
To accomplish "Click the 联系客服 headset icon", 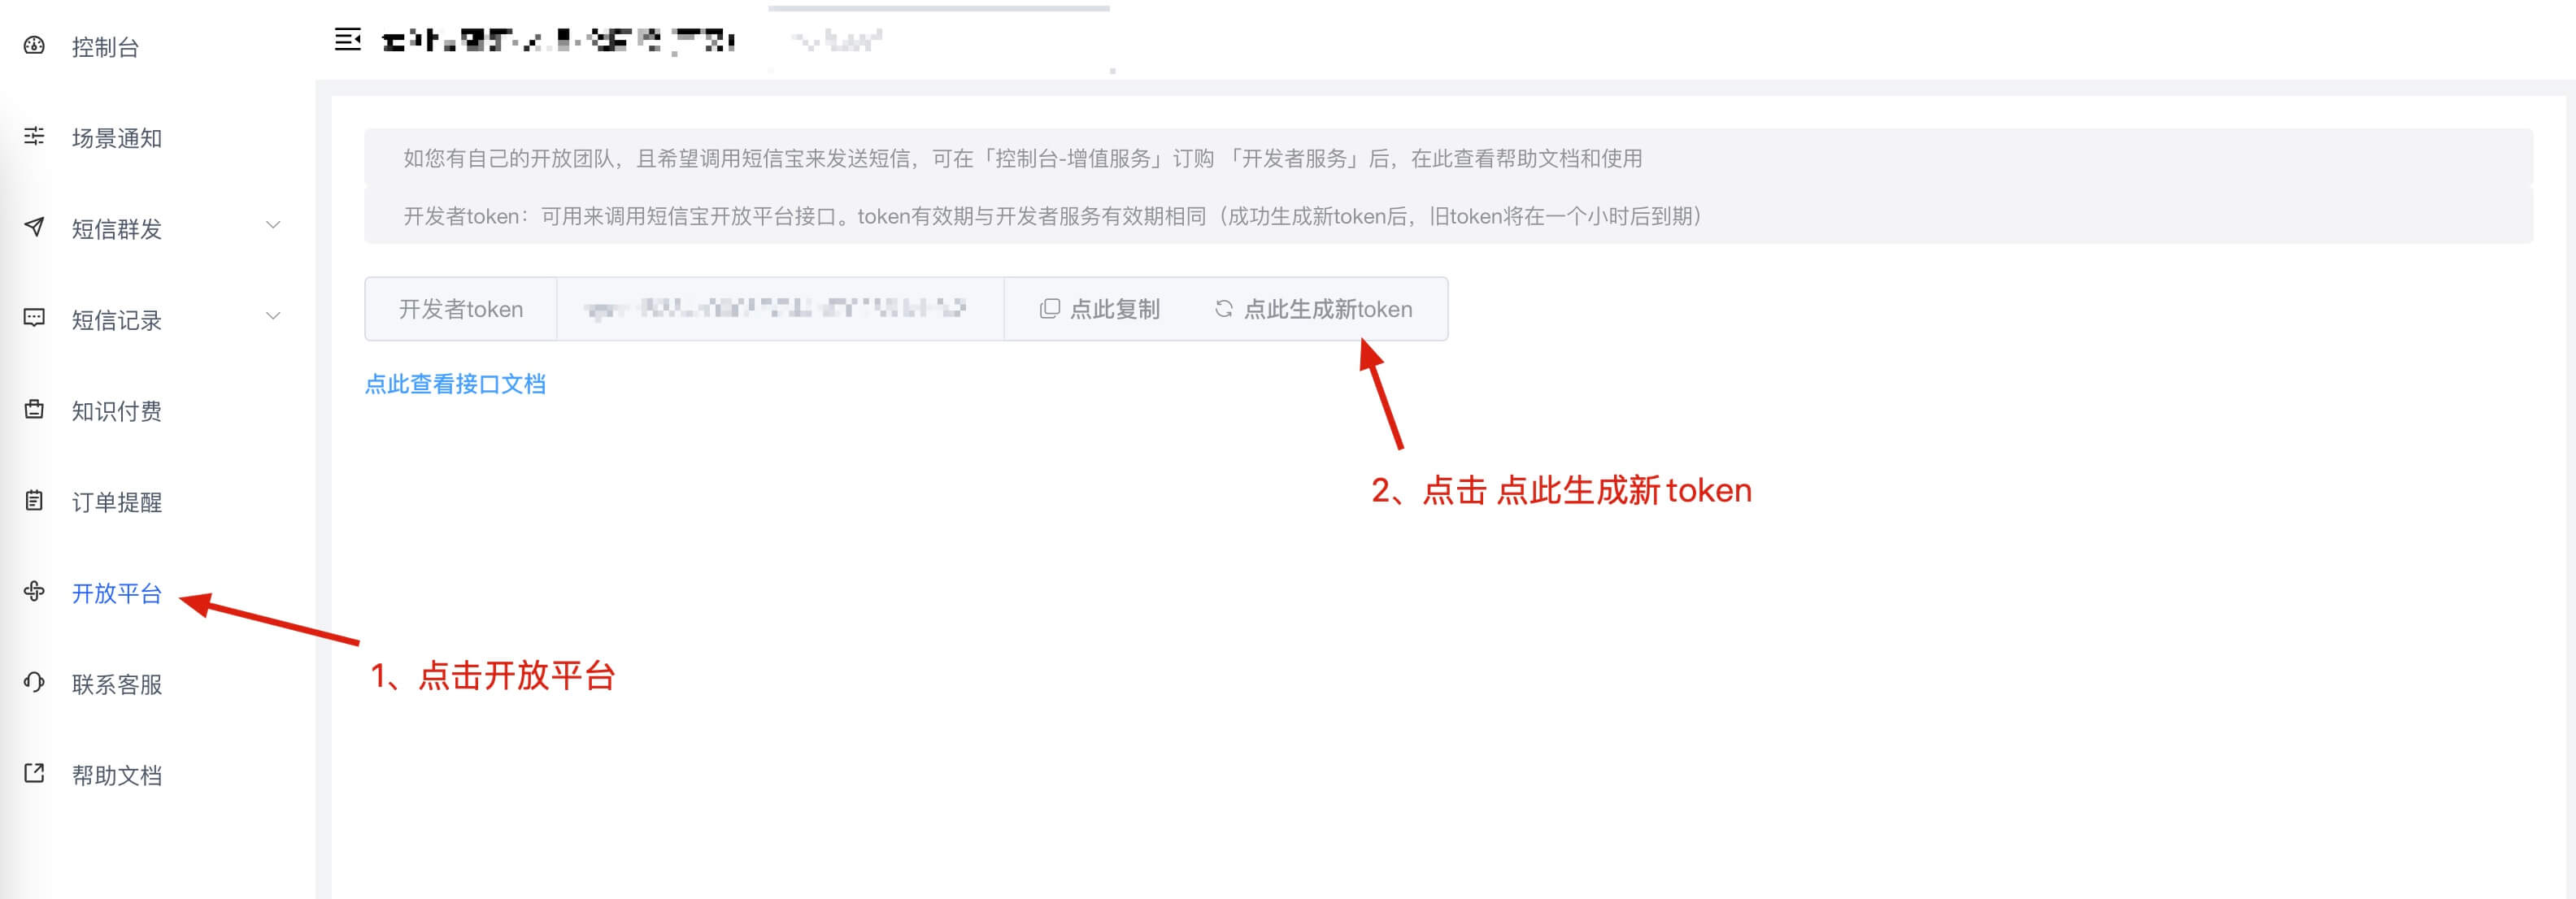I will (x=34, y=682).
